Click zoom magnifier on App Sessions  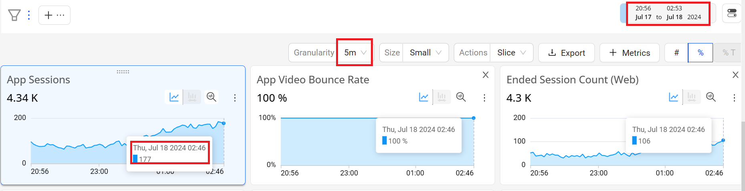tap(211, 97)
